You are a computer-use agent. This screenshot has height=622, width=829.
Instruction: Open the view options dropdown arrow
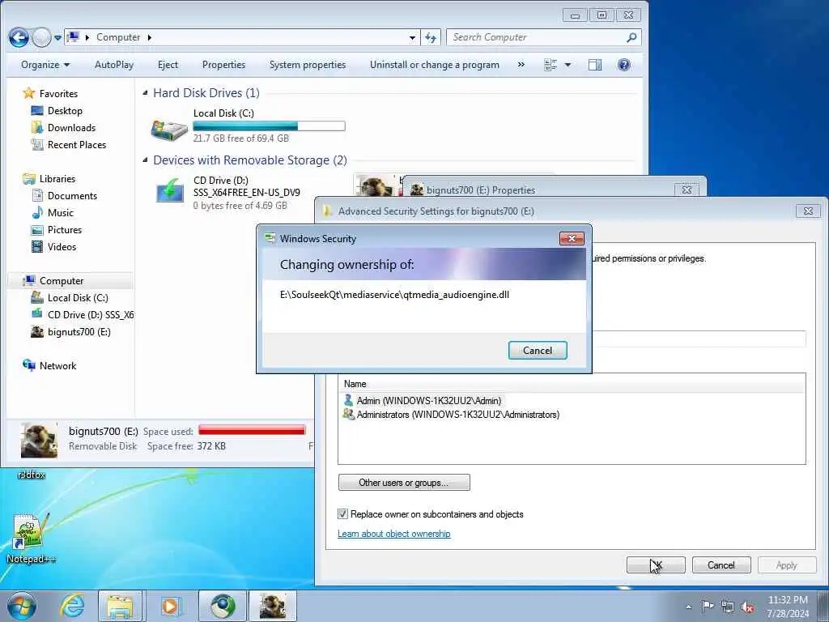click(x=568, y=65)
